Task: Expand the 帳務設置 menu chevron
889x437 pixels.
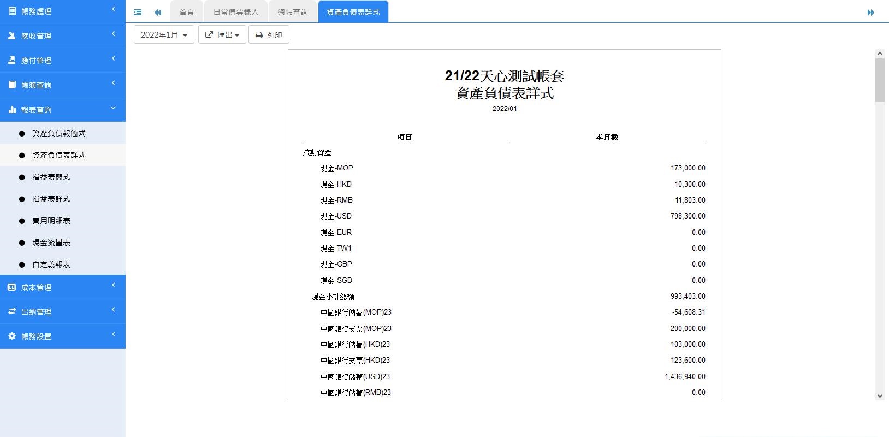Action: click(114, 334)
